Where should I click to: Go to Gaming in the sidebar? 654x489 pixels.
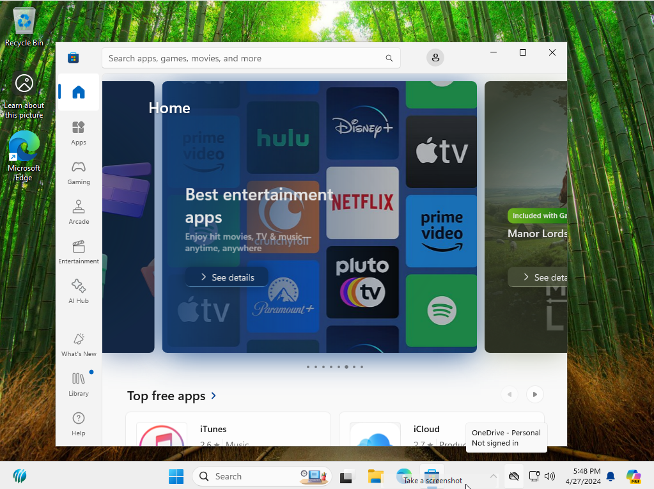[x=79, y=172]
